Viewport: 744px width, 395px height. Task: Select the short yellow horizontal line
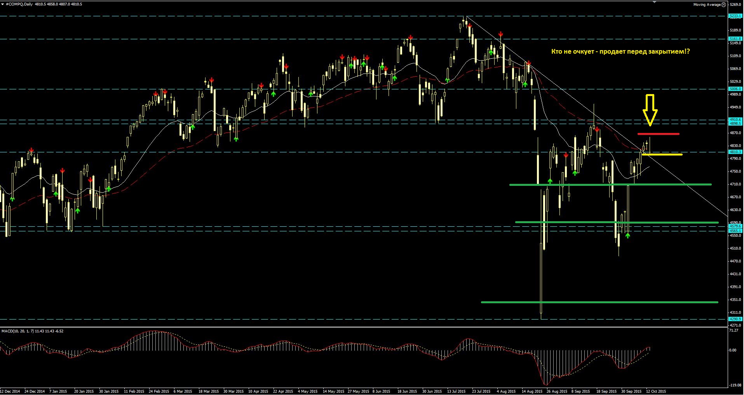pyautogui.click(x=662, y=154)
